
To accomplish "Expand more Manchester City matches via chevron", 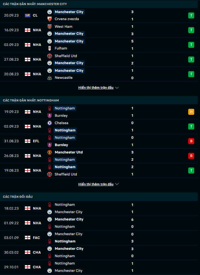I will [x=117, y=87].
